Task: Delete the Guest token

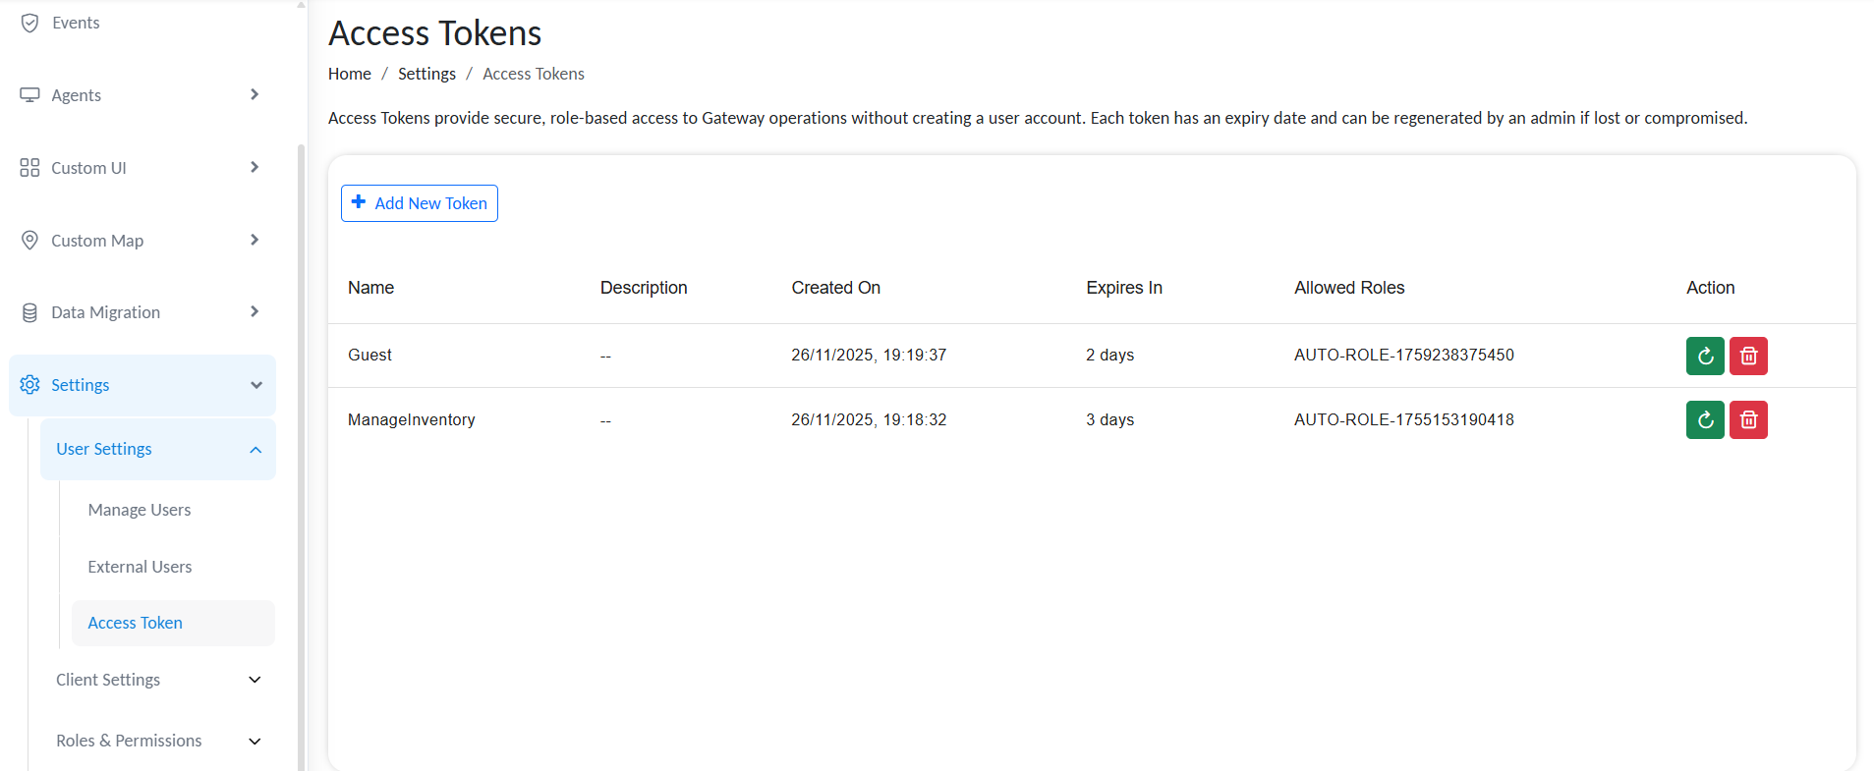Action: coord(1748,356)
